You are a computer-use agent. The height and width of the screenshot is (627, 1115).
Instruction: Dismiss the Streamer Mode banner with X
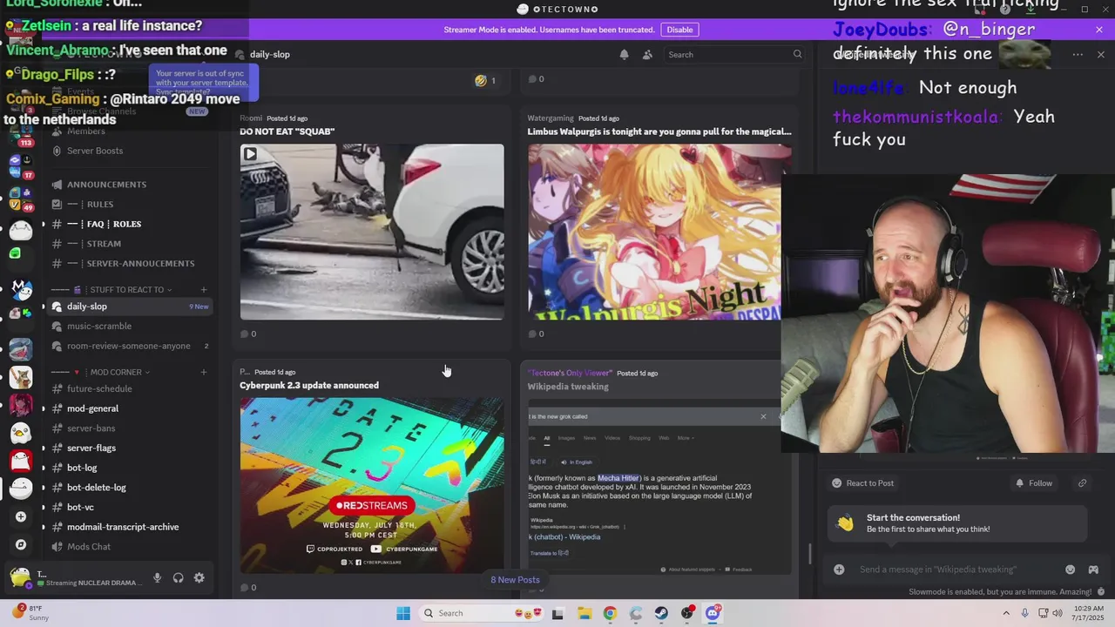(1099, 30)
